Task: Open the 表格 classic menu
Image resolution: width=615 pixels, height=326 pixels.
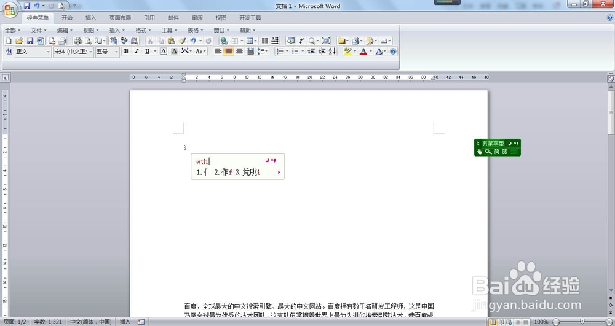Action: pos(195,30)
